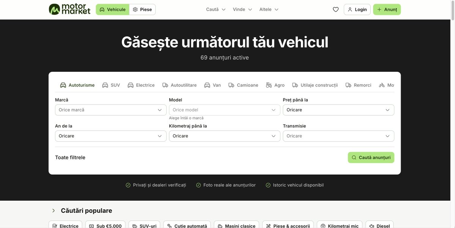Screen dimensions: 455x228
Task: Click the Motor Market logo
Action: 70,9
